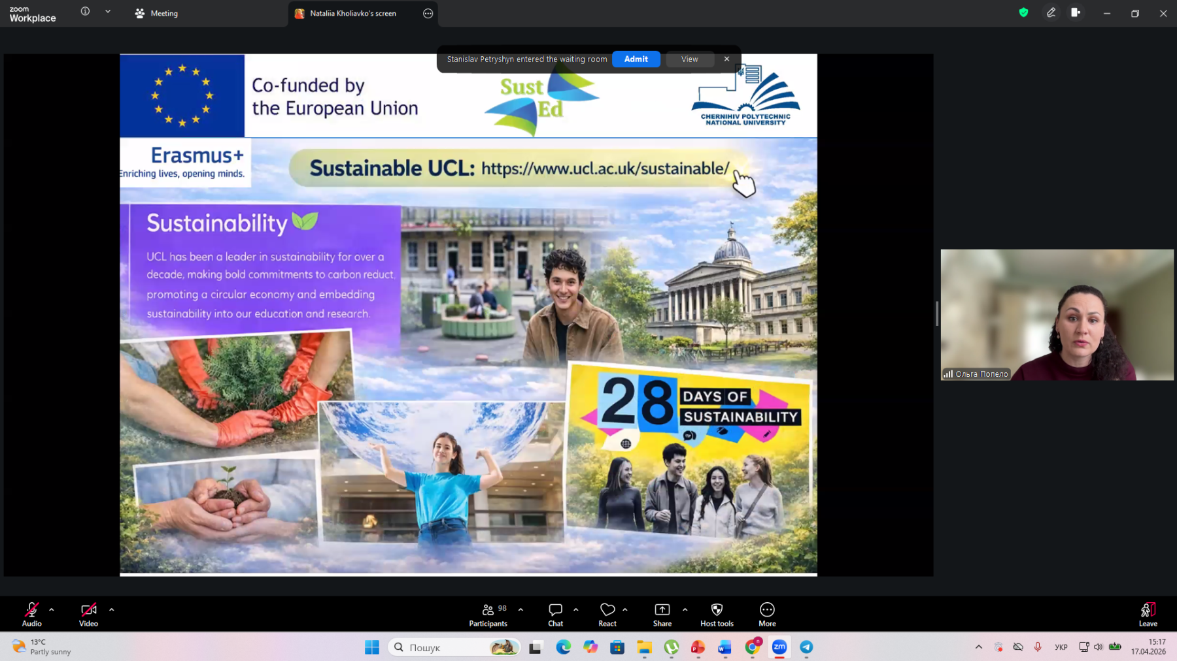
Task: Expand the video settings arrow
Action: tap(112, 609)
